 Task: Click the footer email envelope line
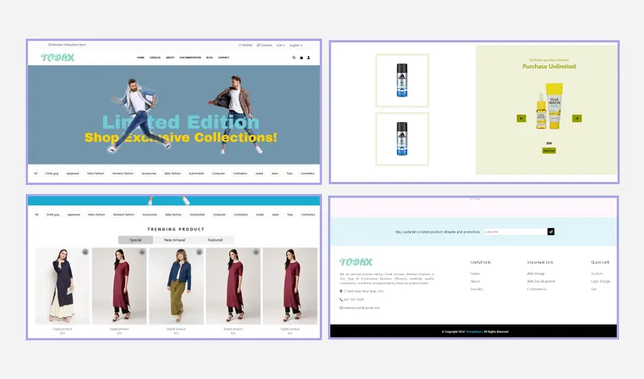pos(359,308)
